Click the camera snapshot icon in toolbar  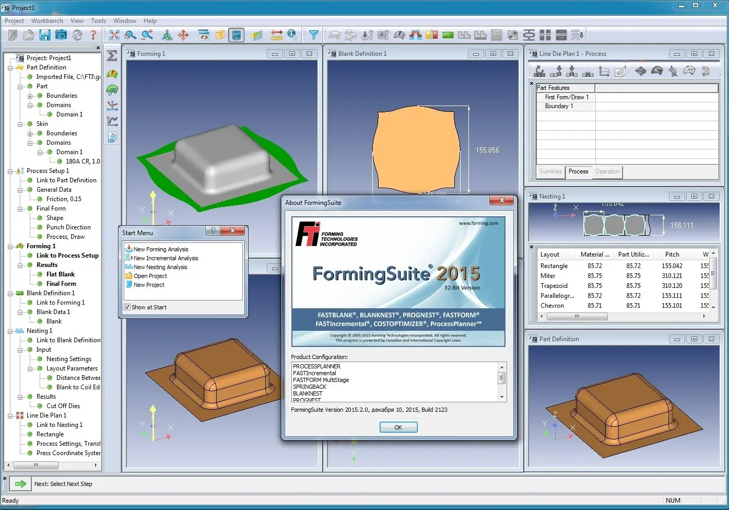pos(61,35)
